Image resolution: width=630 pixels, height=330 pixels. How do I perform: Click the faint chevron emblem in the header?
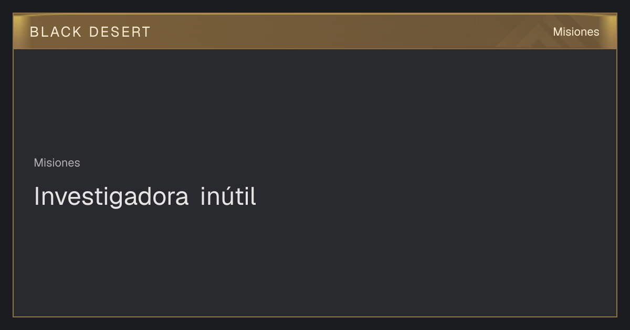point(541,32)
